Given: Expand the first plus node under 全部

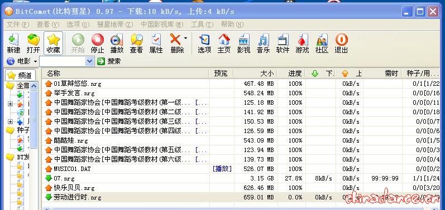Looking at the screenshot, I should click(11, 104).
